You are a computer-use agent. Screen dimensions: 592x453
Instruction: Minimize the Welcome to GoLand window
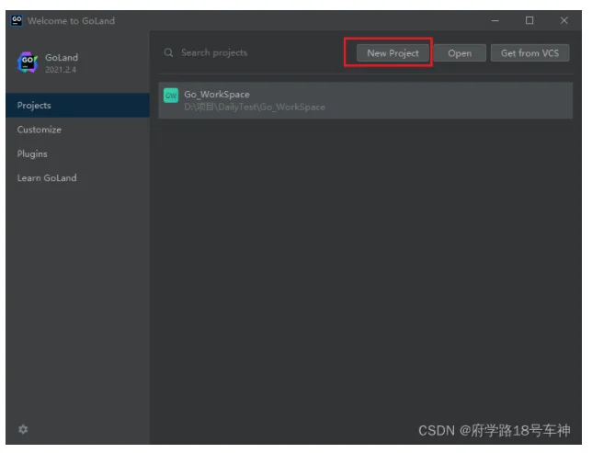pyautogui.click(x=495, y=20)
